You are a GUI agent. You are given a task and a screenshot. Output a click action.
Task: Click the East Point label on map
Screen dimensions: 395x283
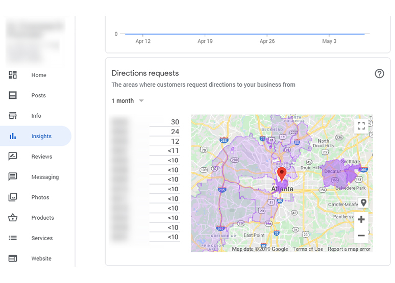point(254,235)
